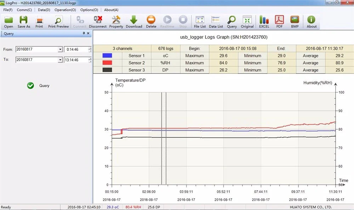This screenshot has height=210, width=354.
Task: Click the Print Preview icon
Action: (x=58, y=22)
